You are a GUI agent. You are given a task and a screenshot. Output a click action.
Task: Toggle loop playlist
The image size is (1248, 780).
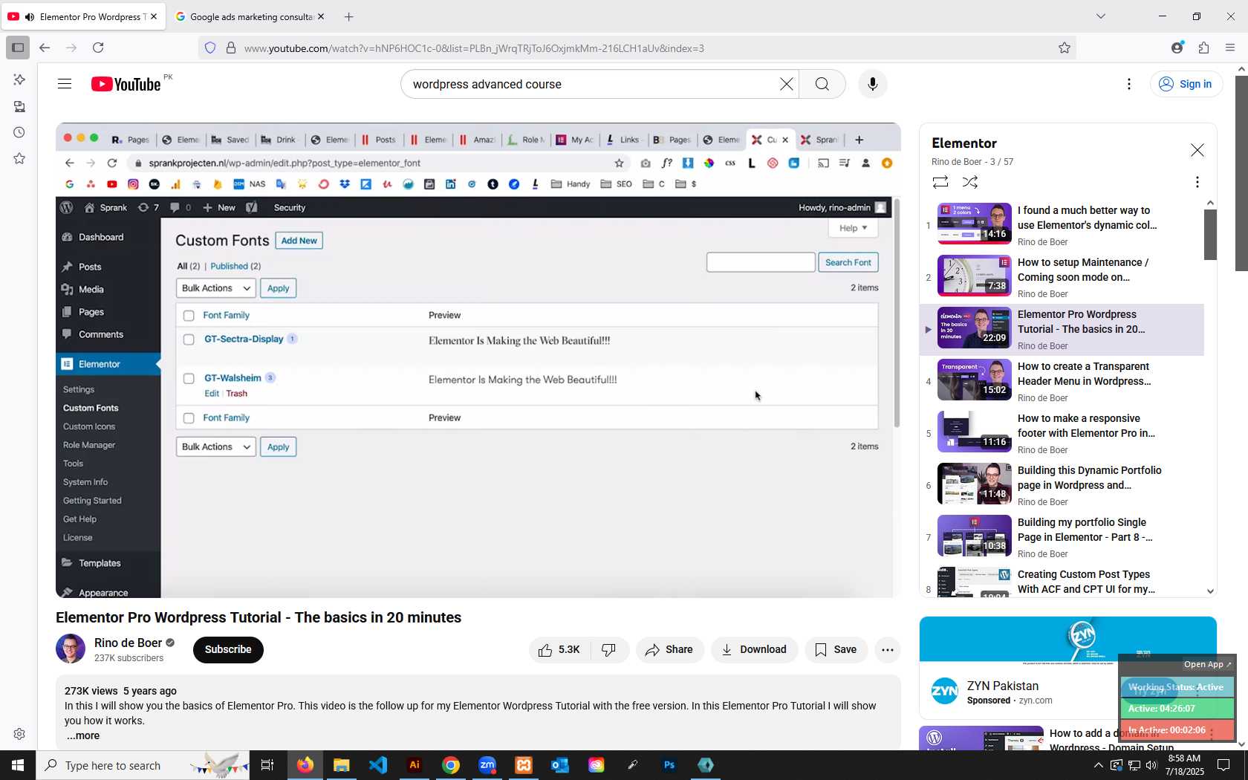pyautogui.click(x=940, y=182)
